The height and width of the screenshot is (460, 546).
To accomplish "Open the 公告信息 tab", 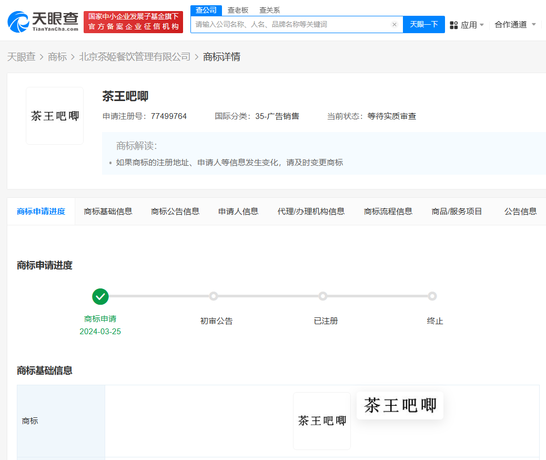I will pos(521,212).
